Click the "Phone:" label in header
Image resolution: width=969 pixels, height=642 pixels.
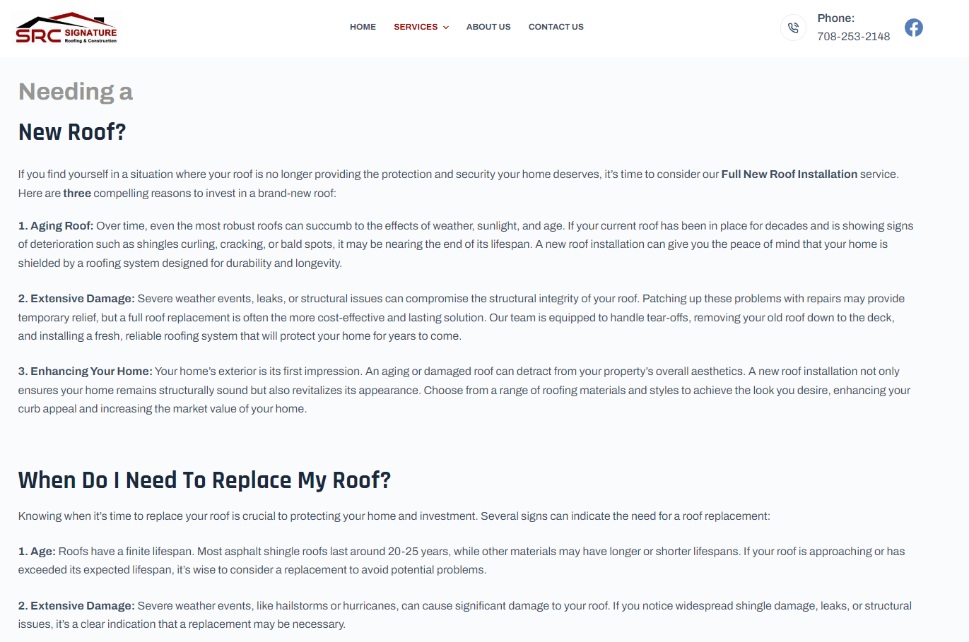[836, 18]
